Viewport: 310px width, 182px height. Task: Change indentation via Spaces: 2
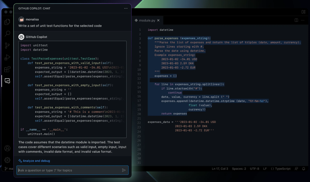coord(239,169)
